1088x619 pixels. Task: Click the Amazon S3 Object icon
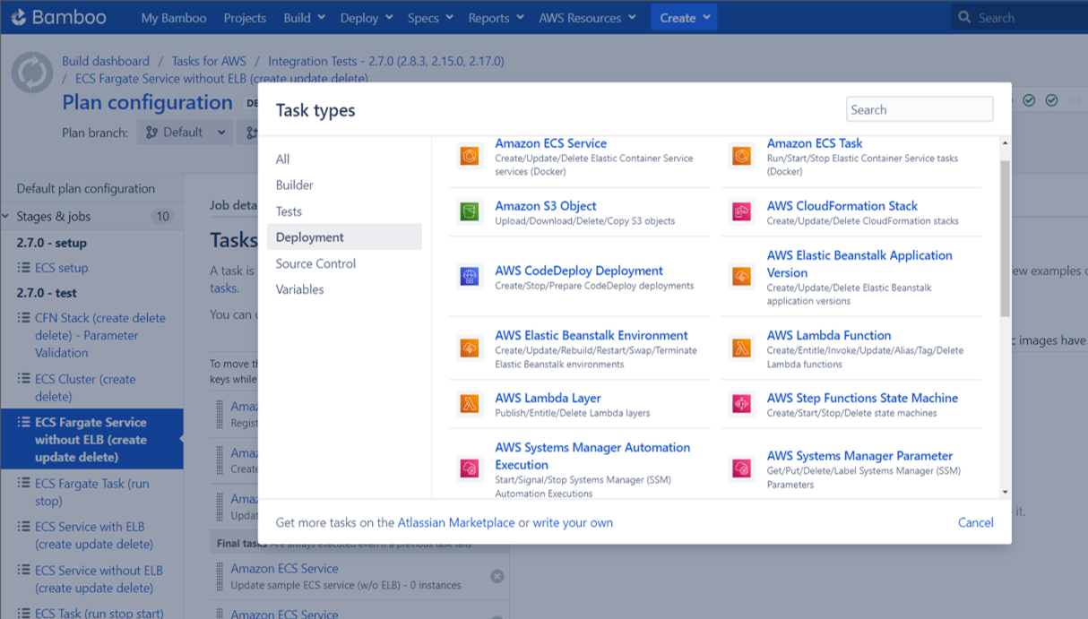[469, 212]
